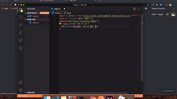Click the body breadcrumb symbol
The height and width of the screenshot is (99, 177).
(69, 13)
